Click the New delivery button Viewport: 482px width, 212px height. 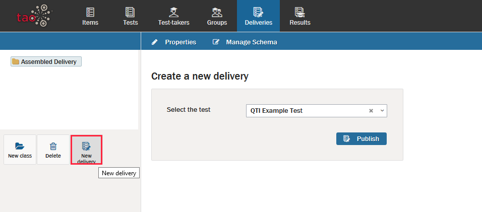pyautogui.click(x=86, y=150)
